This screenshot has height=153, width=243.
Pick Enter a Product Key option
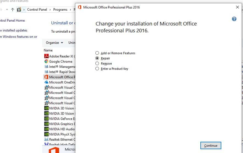coord(97,69)
